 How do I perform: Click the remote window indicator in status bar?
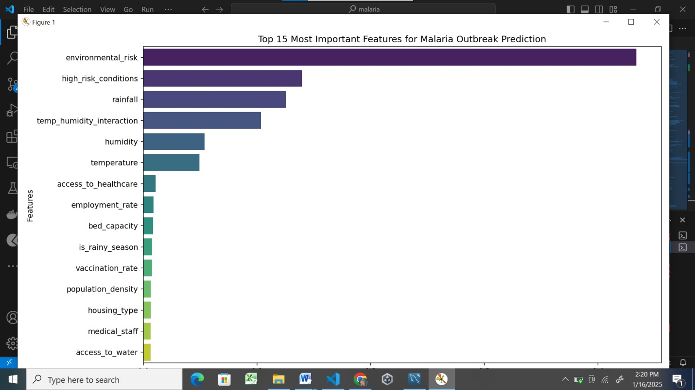tap(9, 362)
